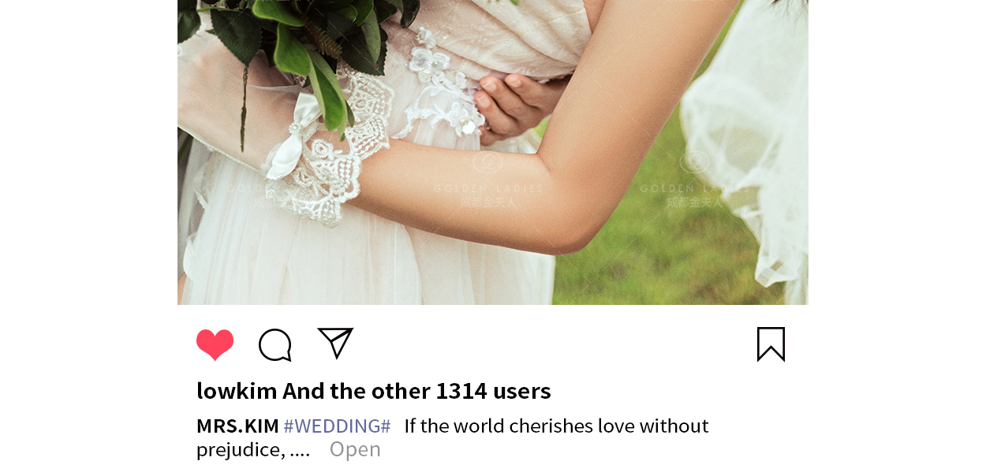Viewport: 986px width, 476px height.
Task: Unlike the post with the red heart
Action: pyautogui.click(x=215, y=345)
